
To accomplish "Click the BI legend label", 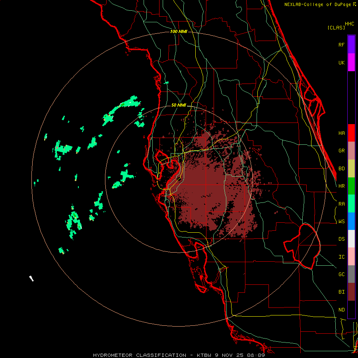I will click(341, 292).
